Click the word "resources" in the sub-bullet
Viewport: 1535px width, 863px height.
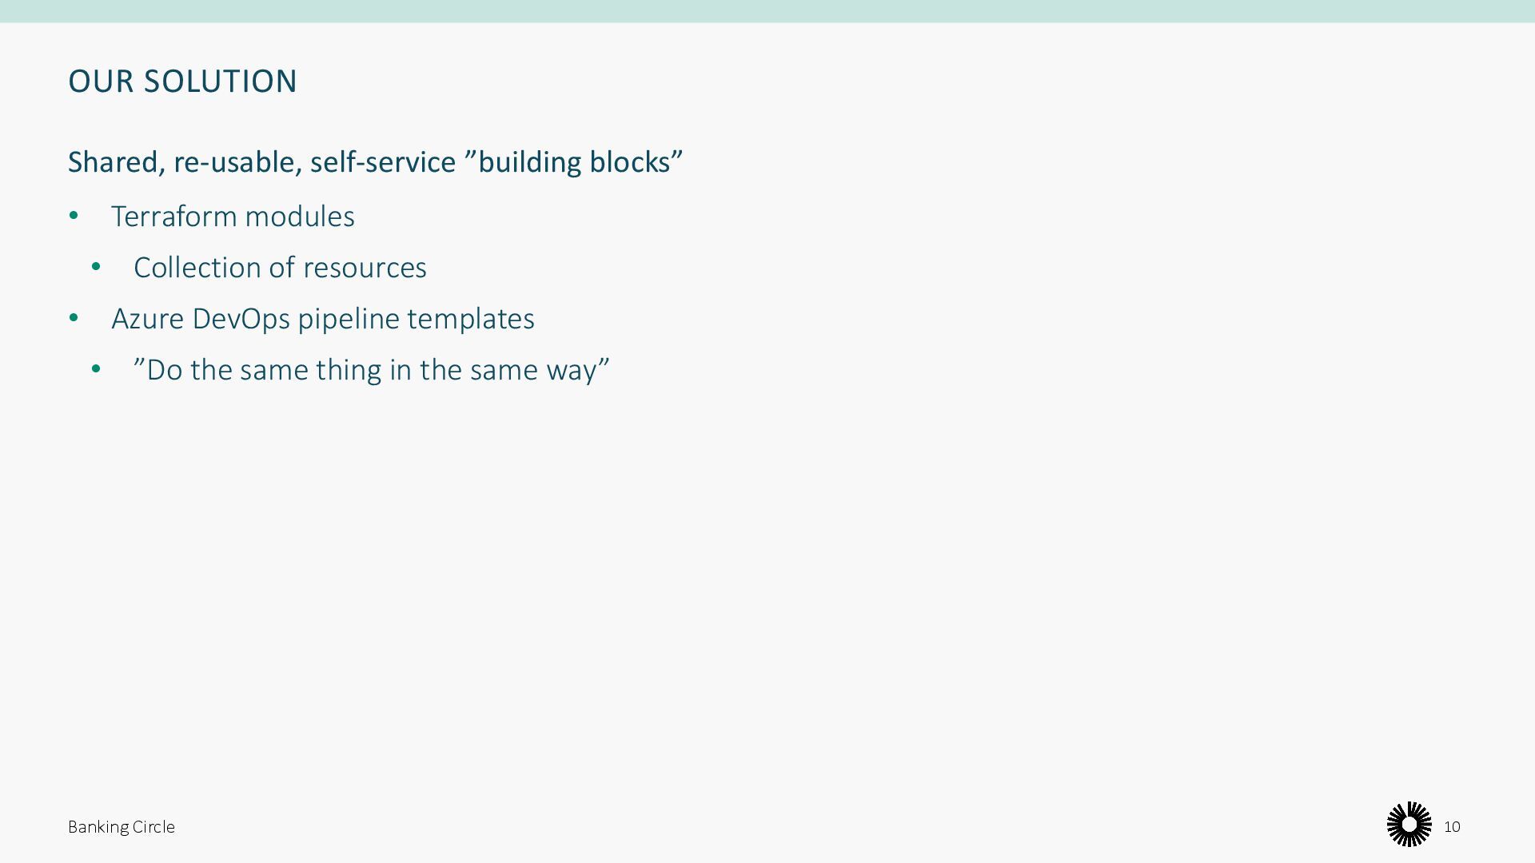pyautogui.click(x=365, y=268)
